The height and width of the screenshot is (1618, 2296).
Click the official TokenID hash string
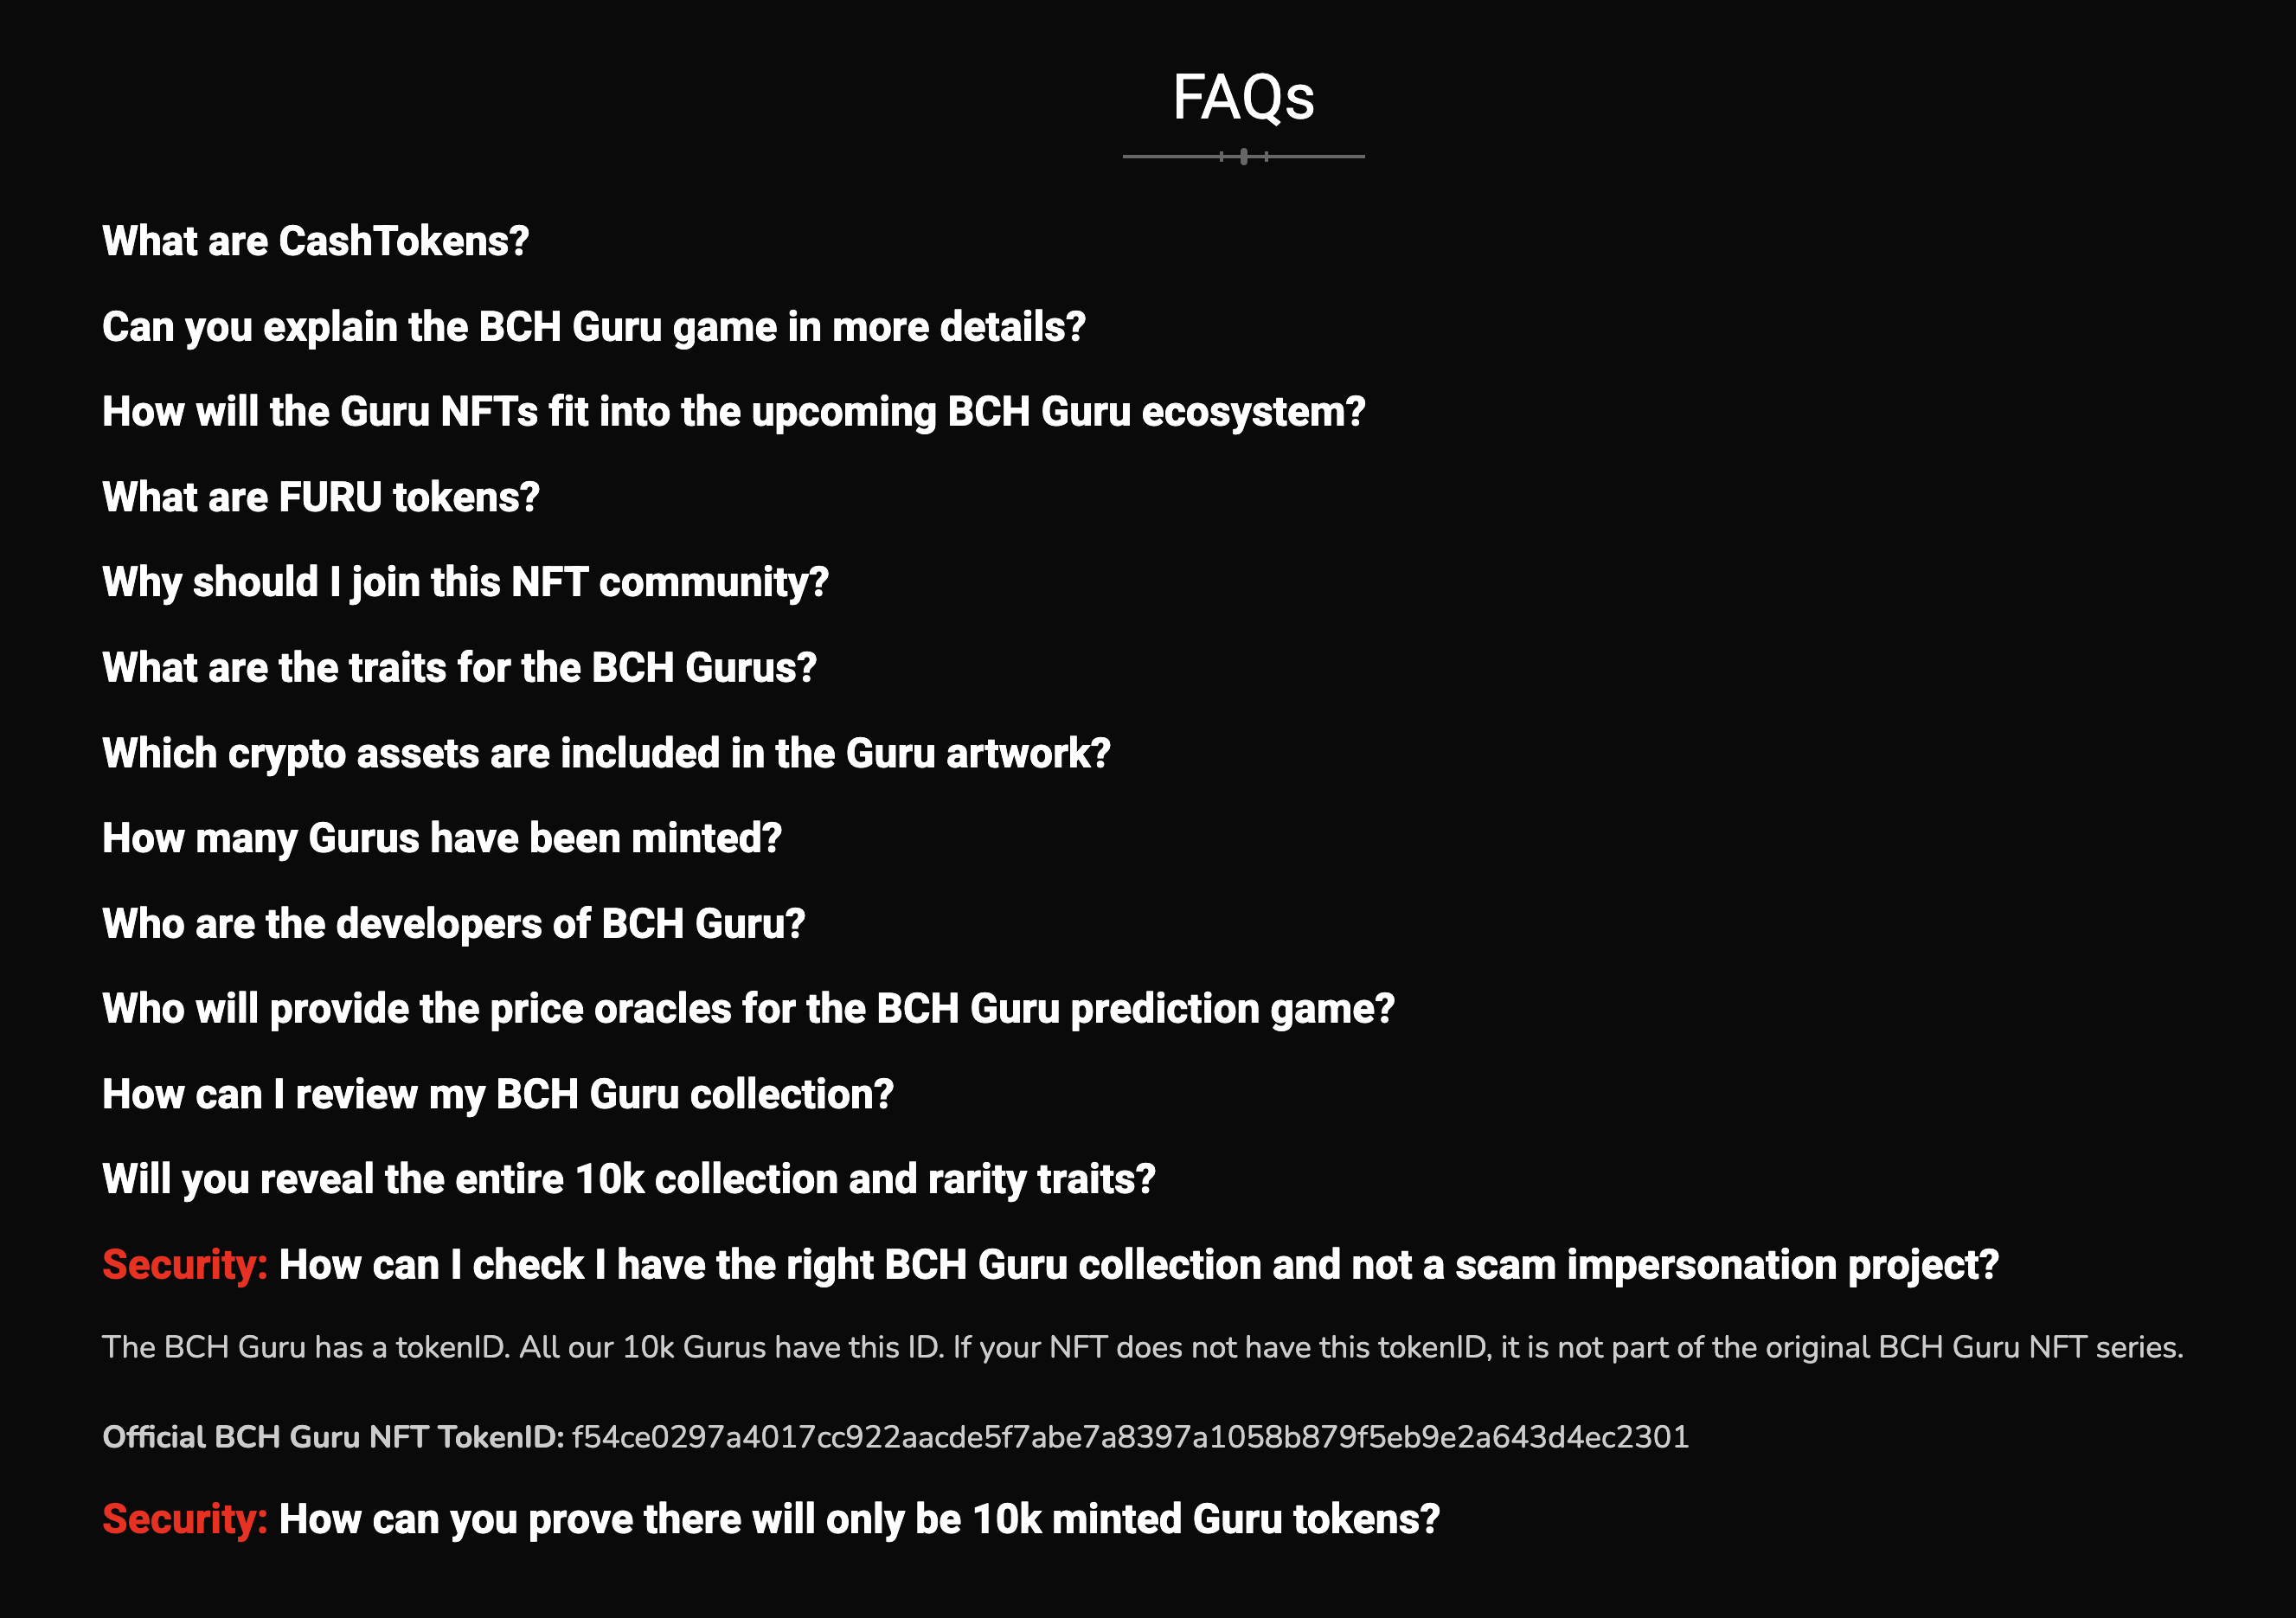click(1130, 1437)
